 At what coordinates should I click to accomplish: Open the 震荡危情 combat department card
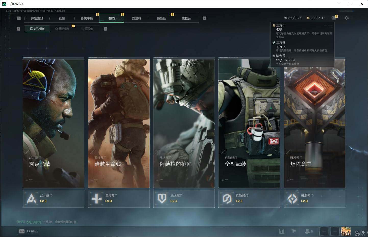coord(53,122)
